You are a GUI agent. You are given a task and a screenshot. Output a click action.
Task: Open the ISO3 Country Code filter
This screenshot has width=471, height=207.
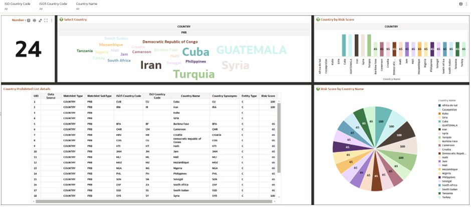pos(53,6)
